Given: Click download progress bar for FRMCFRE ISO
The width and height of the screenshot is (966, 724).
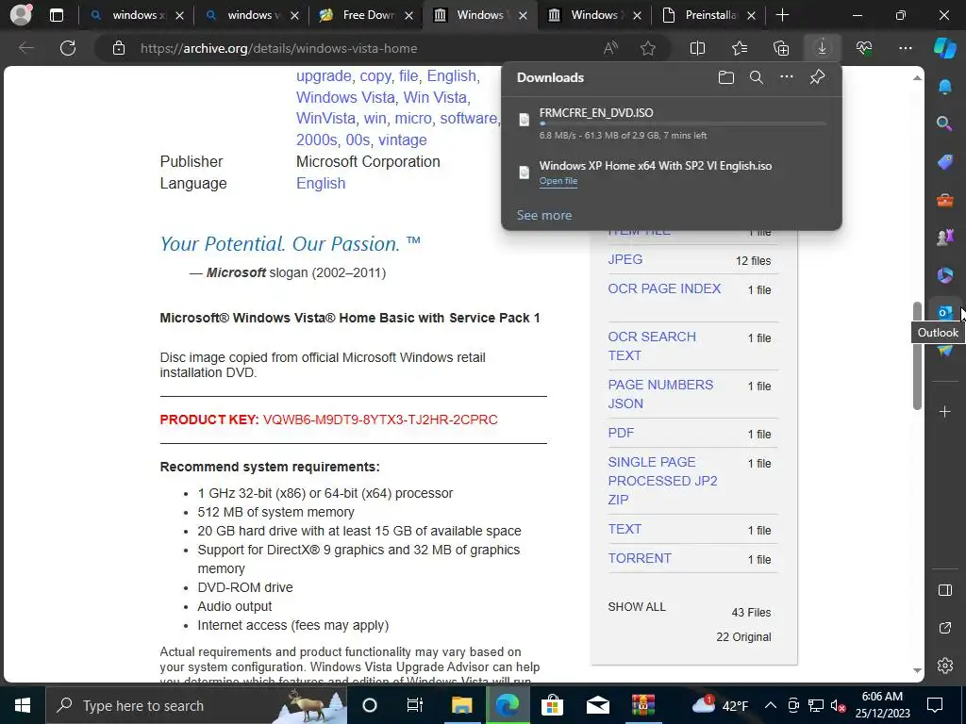Looking at the screenshot, I should (x=682, y=123).
